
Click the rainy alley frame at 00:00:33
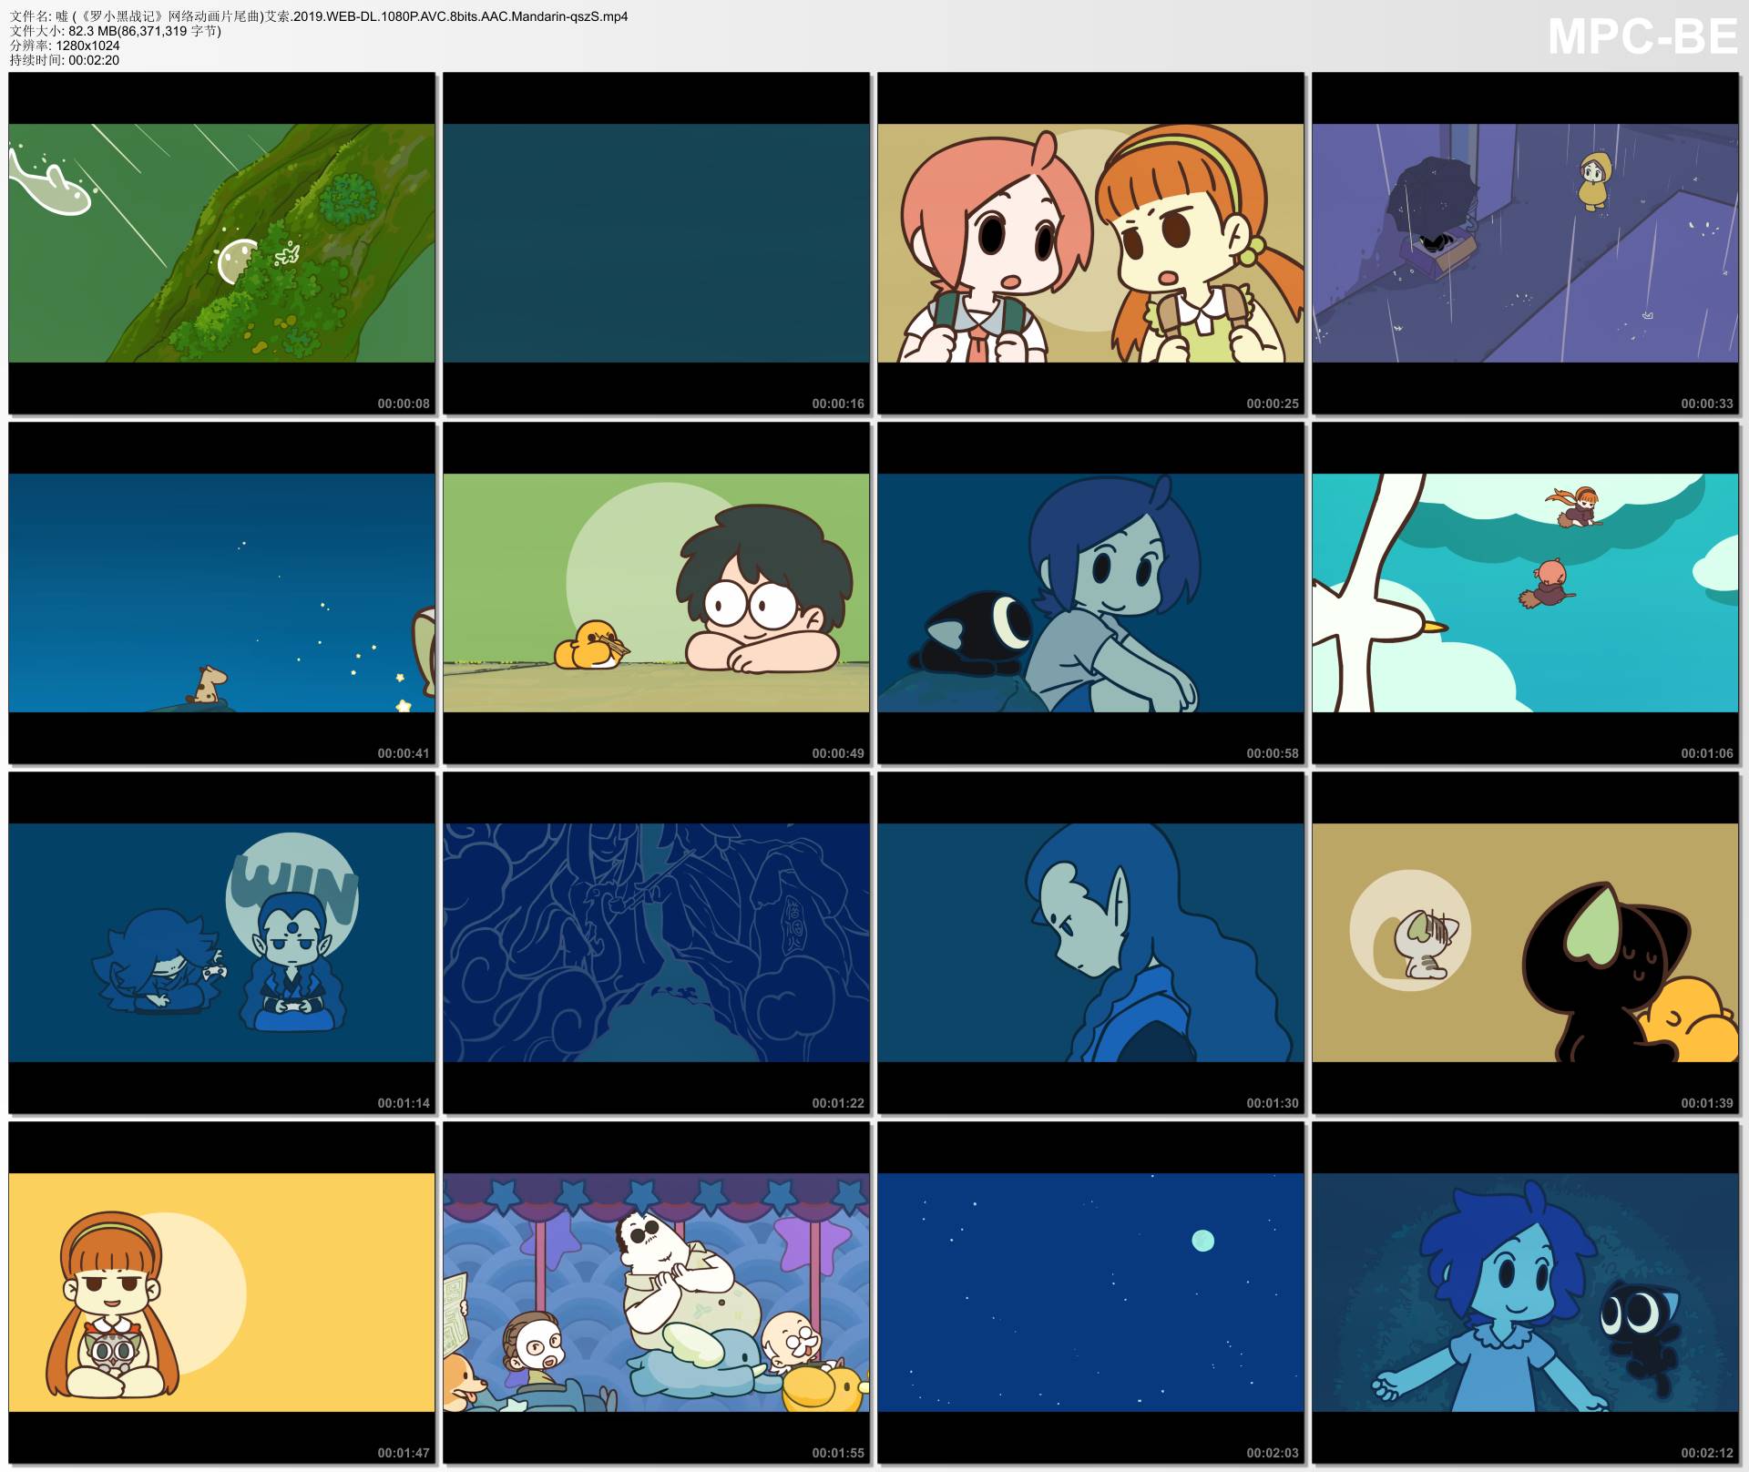[x=1526, y=243]
